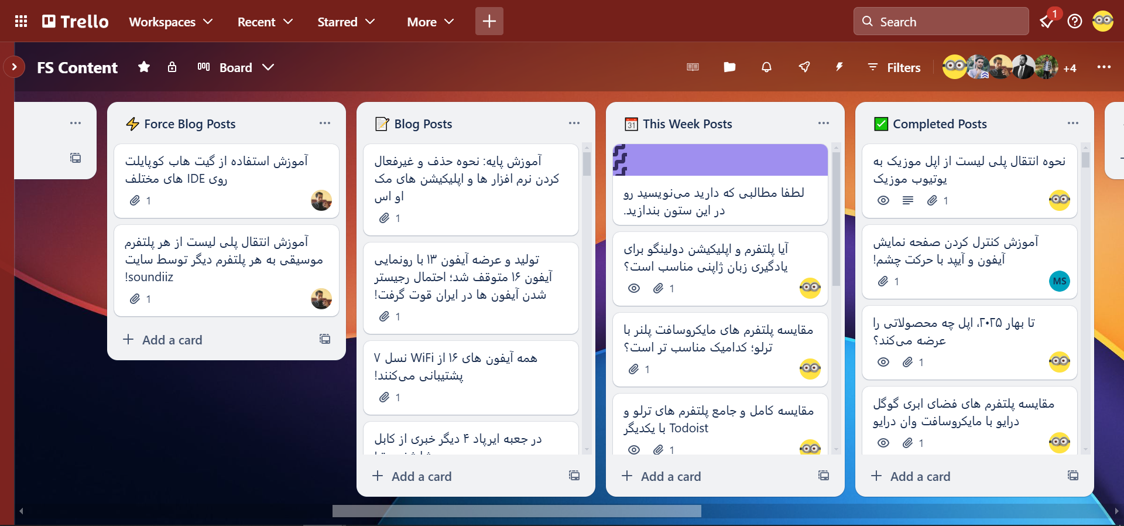
Task: Open the IDE GitHub Copilot card
Action: pyautogui.click(x=227, y=181)
